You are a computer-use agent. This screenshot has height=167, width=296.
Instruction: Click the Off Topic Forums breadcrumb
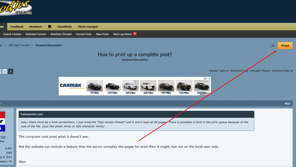[x=19, y=45]
